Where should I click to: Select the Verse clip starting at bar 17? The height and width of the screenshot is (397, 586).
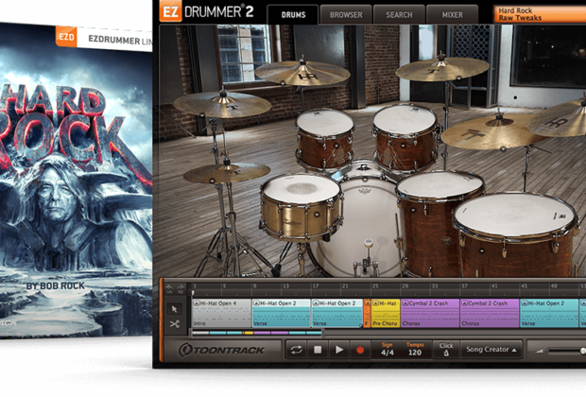[337, 313]
